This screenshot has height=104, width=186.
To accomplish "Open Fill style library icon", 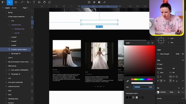I will pyautogui.click(x=179, y=88).
